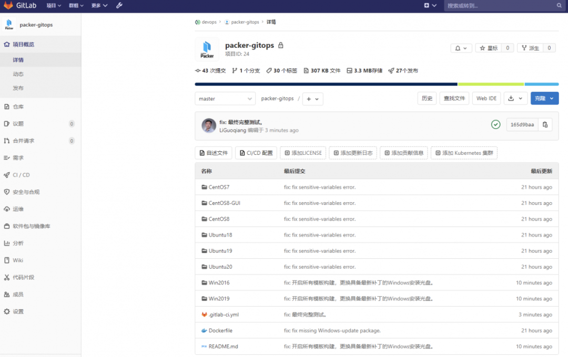Open the 历史 history button
The width and height of the screenshot is (568, 357).
427,98
